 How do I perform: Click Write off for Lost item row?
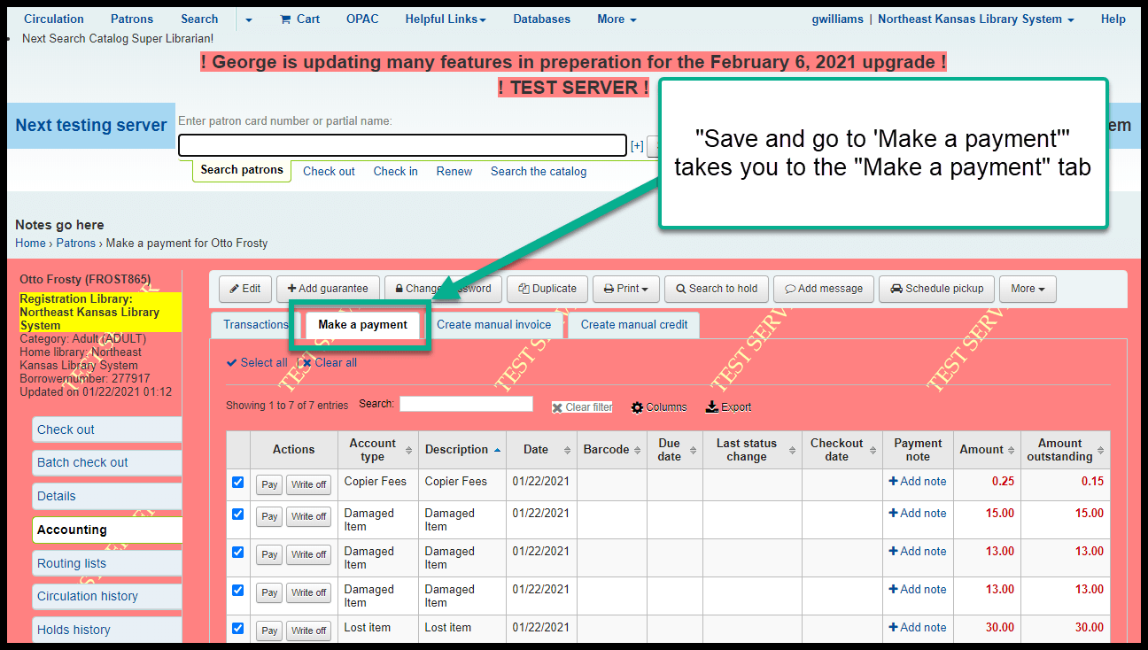(309, 631)
